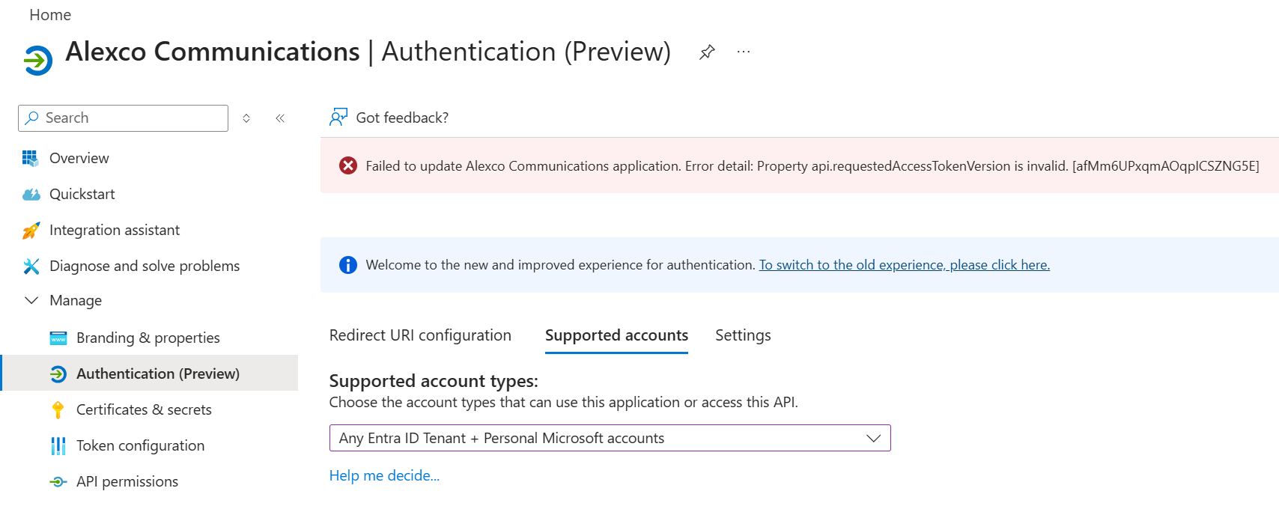
Task: Click the Help me decide... link
Action: tap(384, 476)
